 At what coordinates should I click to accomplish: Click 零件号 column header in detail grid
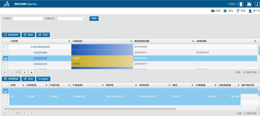pos(121,85)
